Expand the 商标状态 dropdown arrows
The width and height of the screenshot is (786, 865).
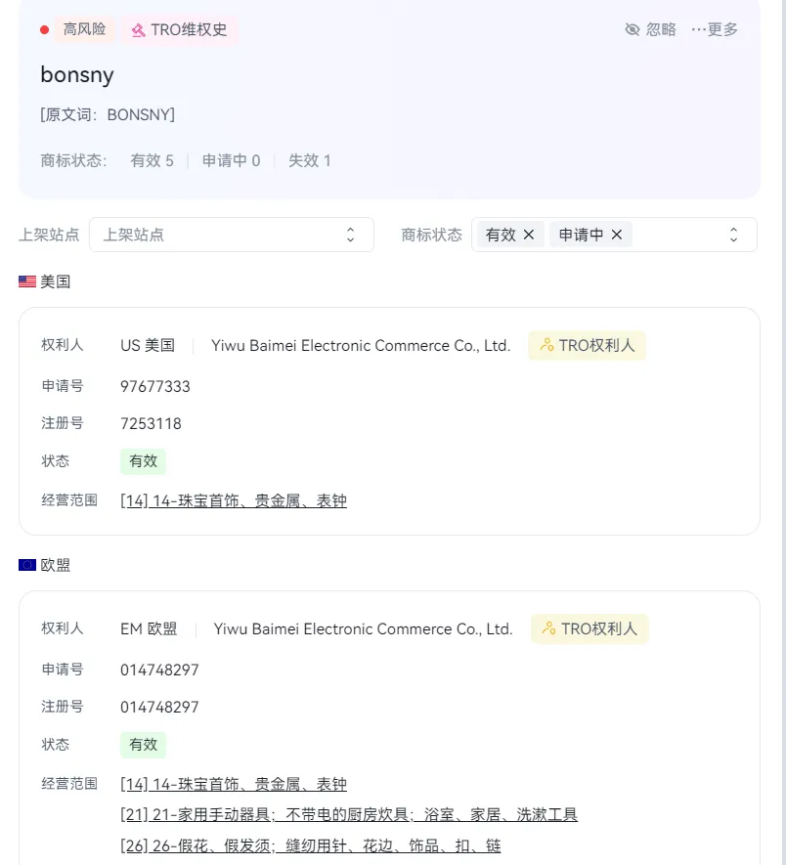point(733,235)
